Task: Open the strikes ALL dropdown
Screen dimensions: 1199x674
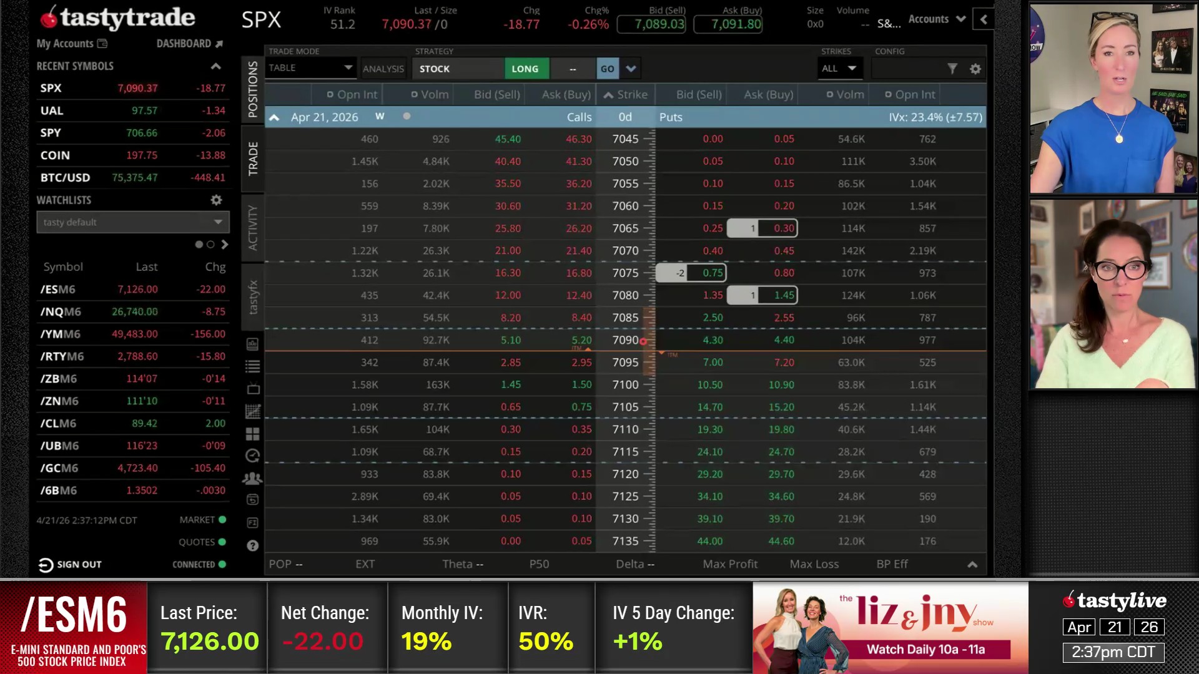Action: [839, 69]
